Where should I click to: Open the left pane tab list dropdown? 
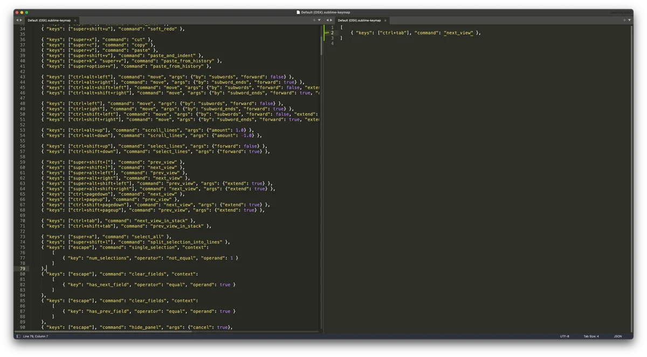[319, 20]
